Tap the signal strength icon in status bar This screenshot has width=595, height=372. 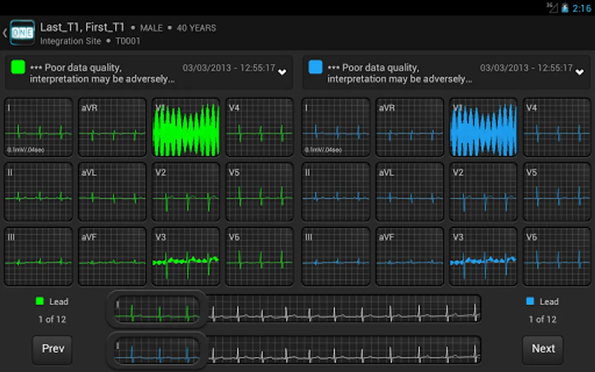(x=552, y=7)
